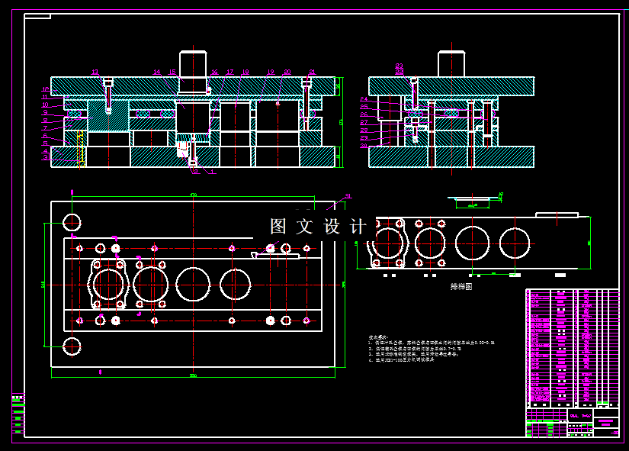The height and width of the screenshot is (451, 629).
Task: Select part balloon number 13
Action: (x=95, y=72)
